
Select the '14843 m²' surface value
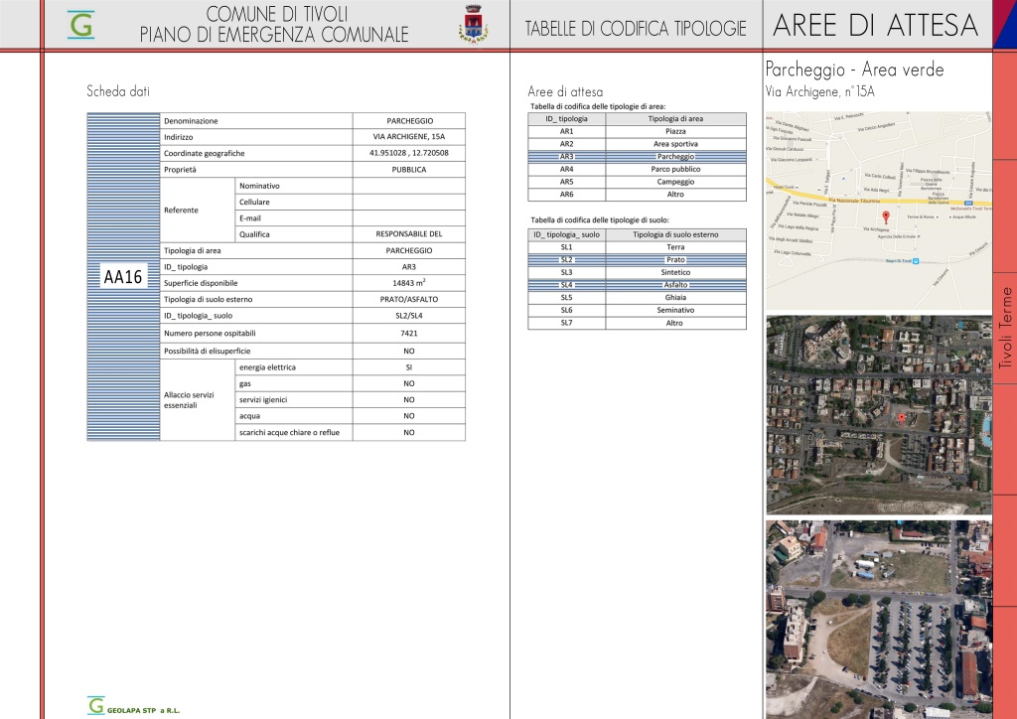point(409,283)
